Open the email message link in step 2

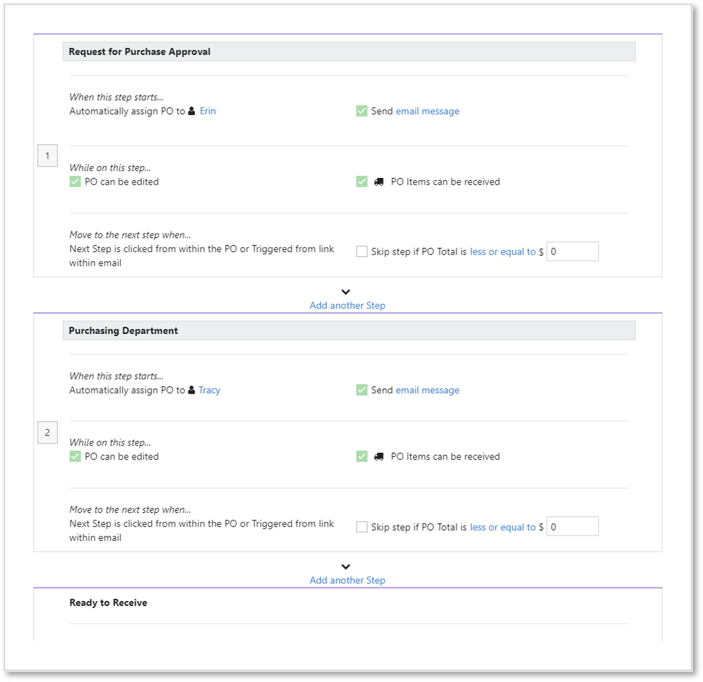click(x=428, y=390)
